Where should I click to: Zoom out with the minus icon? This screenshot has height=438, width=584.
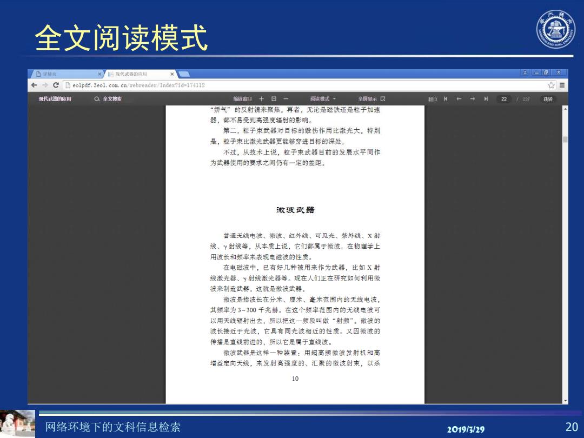tap(286, 99)
